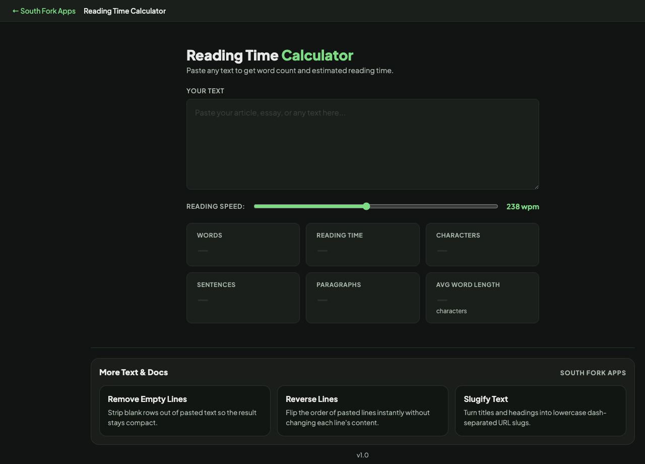
Task: Open the Slugify Text tool
Action: pyautogui.click(x=541, y=411)
